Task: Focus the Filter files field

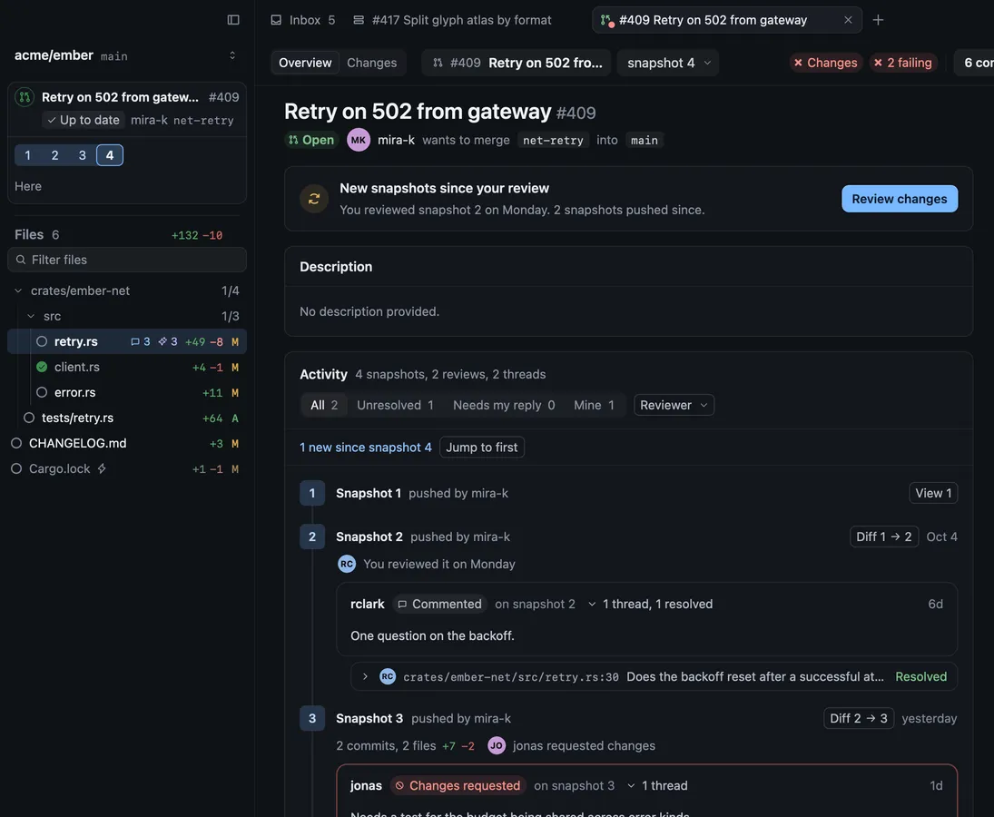Action: 127,260
